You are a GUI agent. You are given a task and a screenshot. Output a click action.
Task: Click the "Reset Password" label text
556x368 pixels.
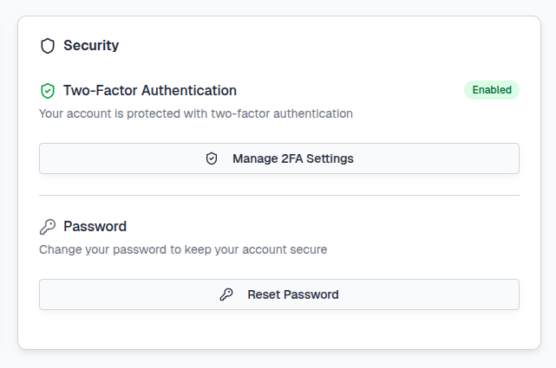[293, 294]
